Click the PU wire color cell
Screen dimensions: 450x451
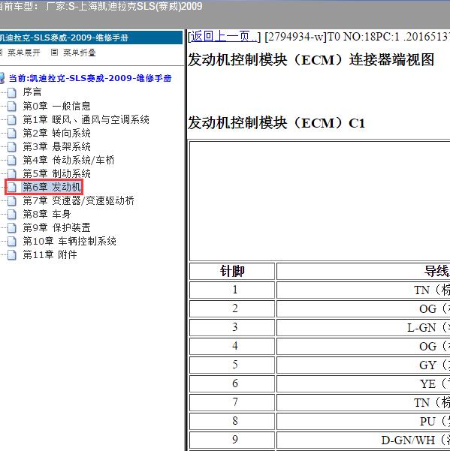point(363,421)
